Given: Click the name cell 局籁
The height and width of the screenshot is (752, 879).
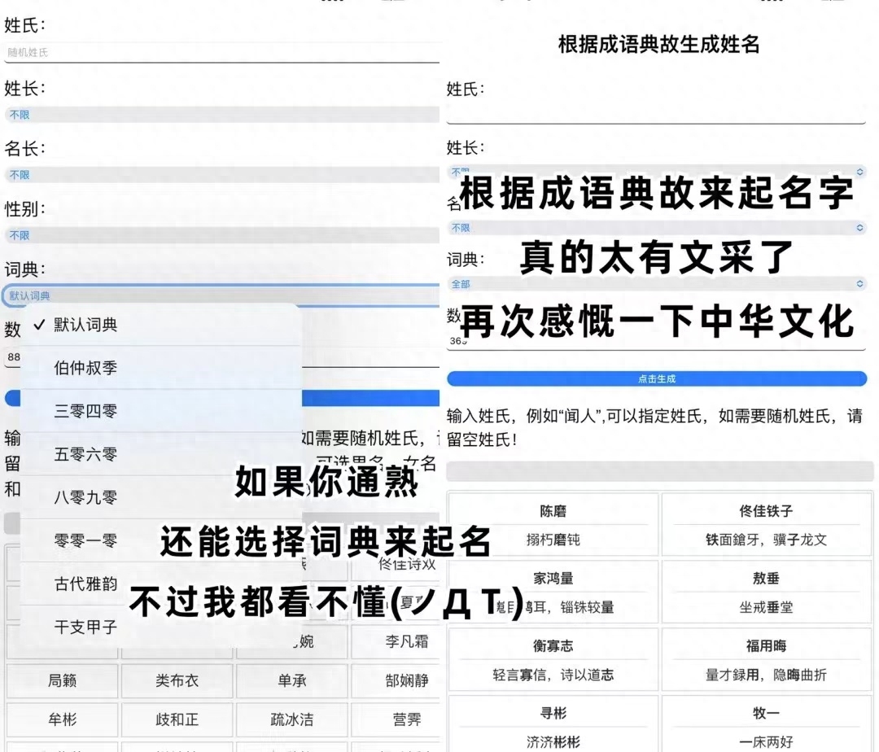Looking at the screenshot, I should point(62,680).
